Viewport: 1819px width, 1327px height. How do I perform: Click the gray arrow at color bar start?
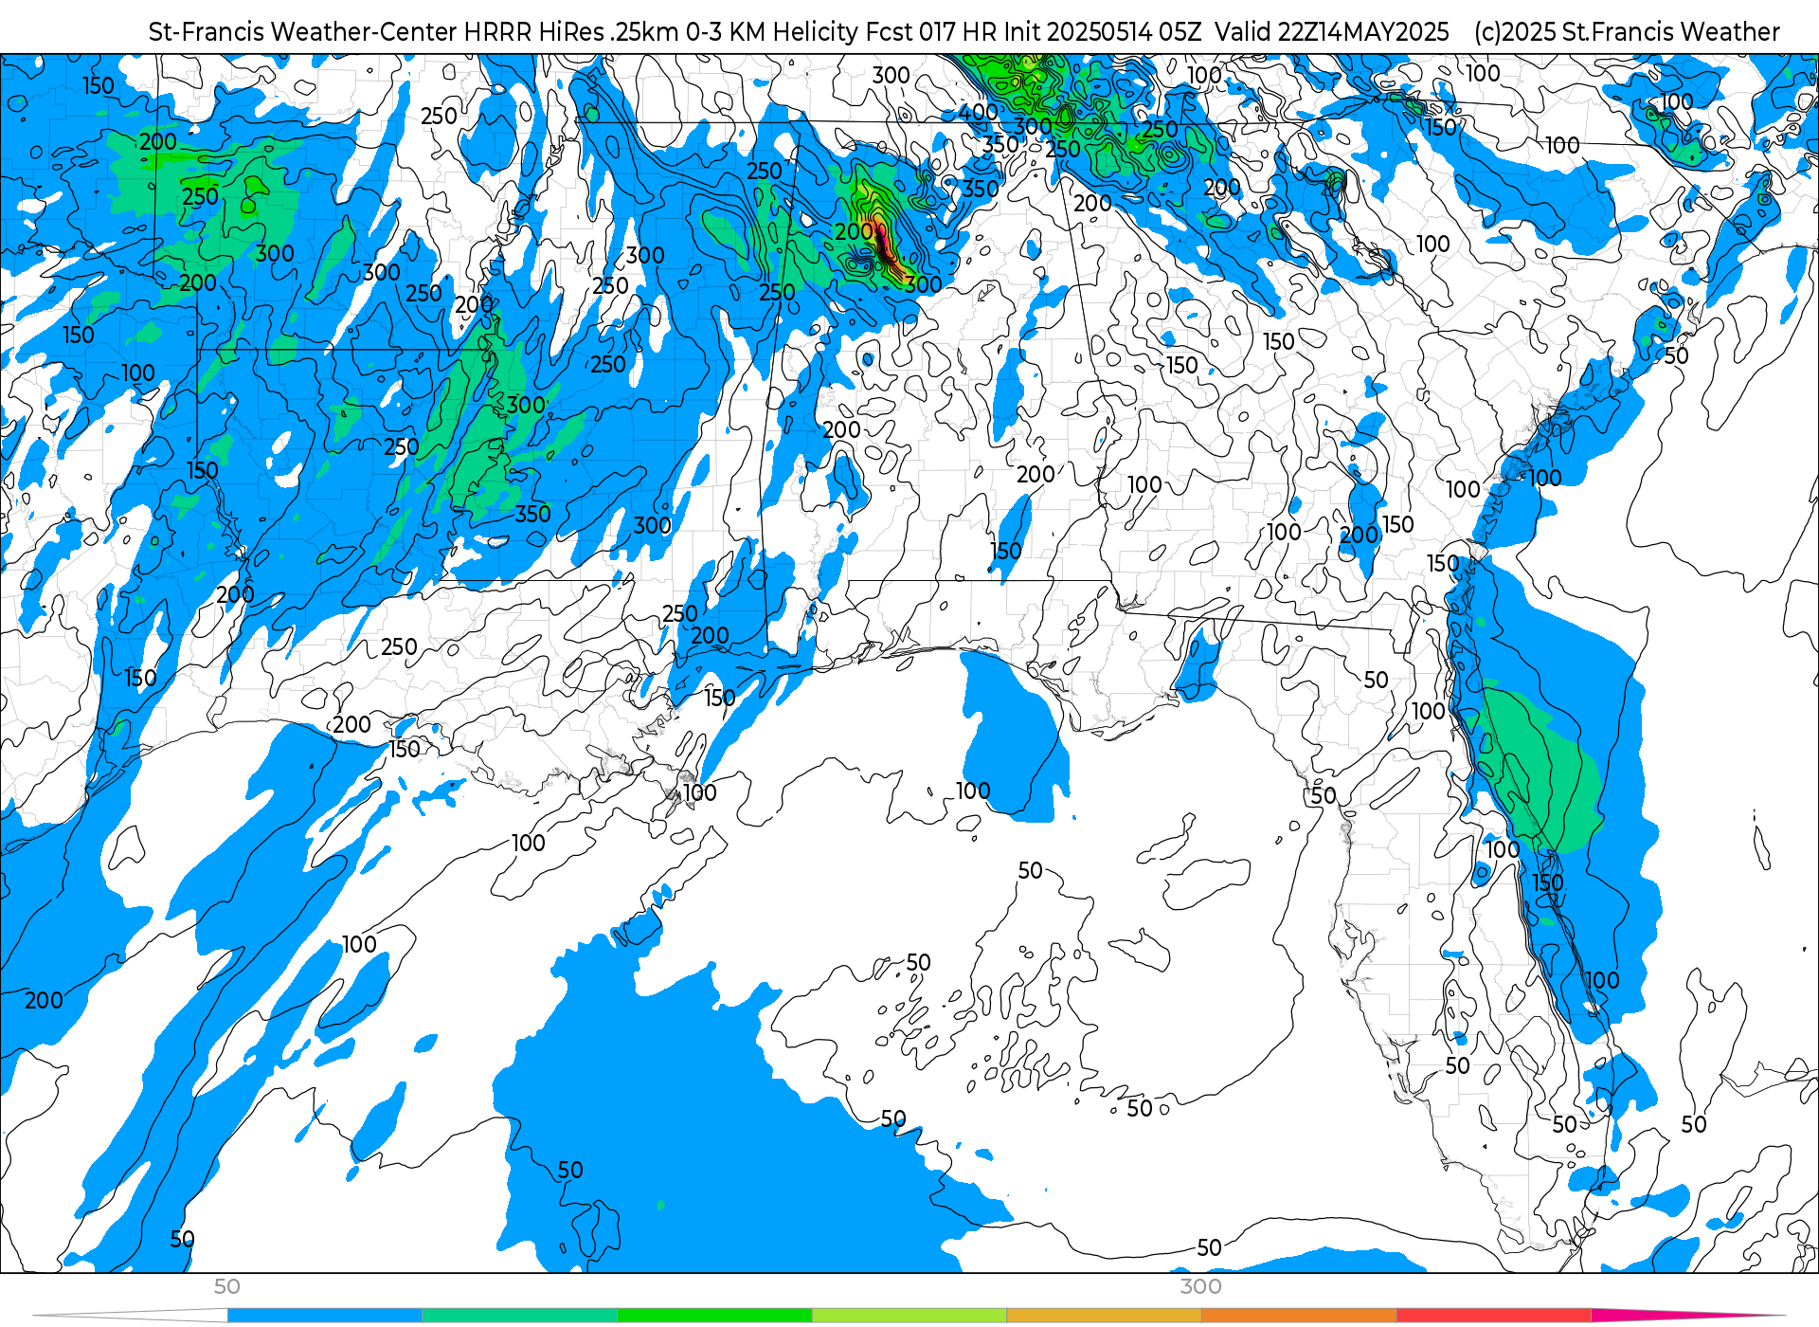[131, 1315]
